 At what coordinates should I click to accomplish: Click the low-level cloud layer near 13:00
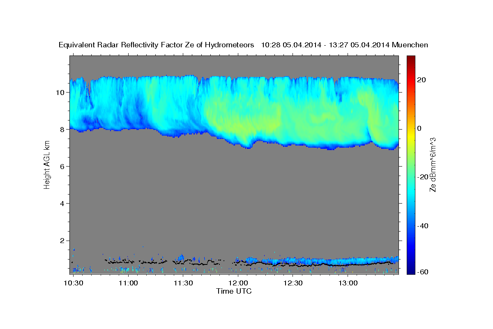[348, 261]
